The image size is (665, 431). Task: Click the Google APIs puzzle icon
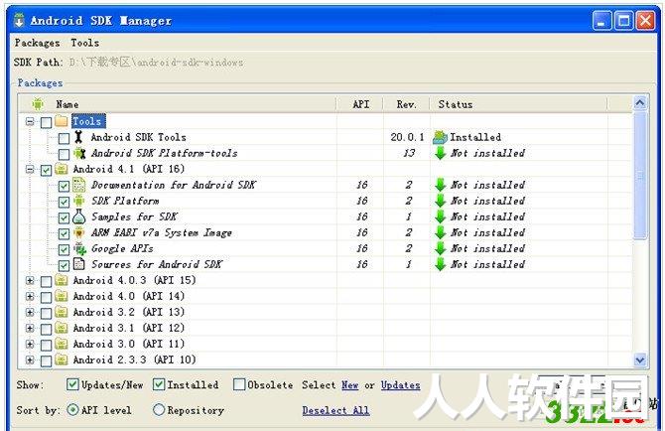[x=79, y=248]
